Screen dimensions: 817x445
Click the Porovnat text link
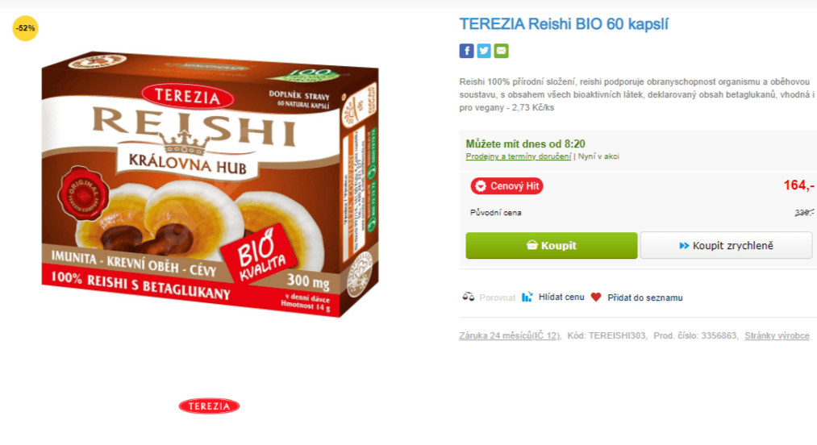pyautogui.click(x=497, y=297)
